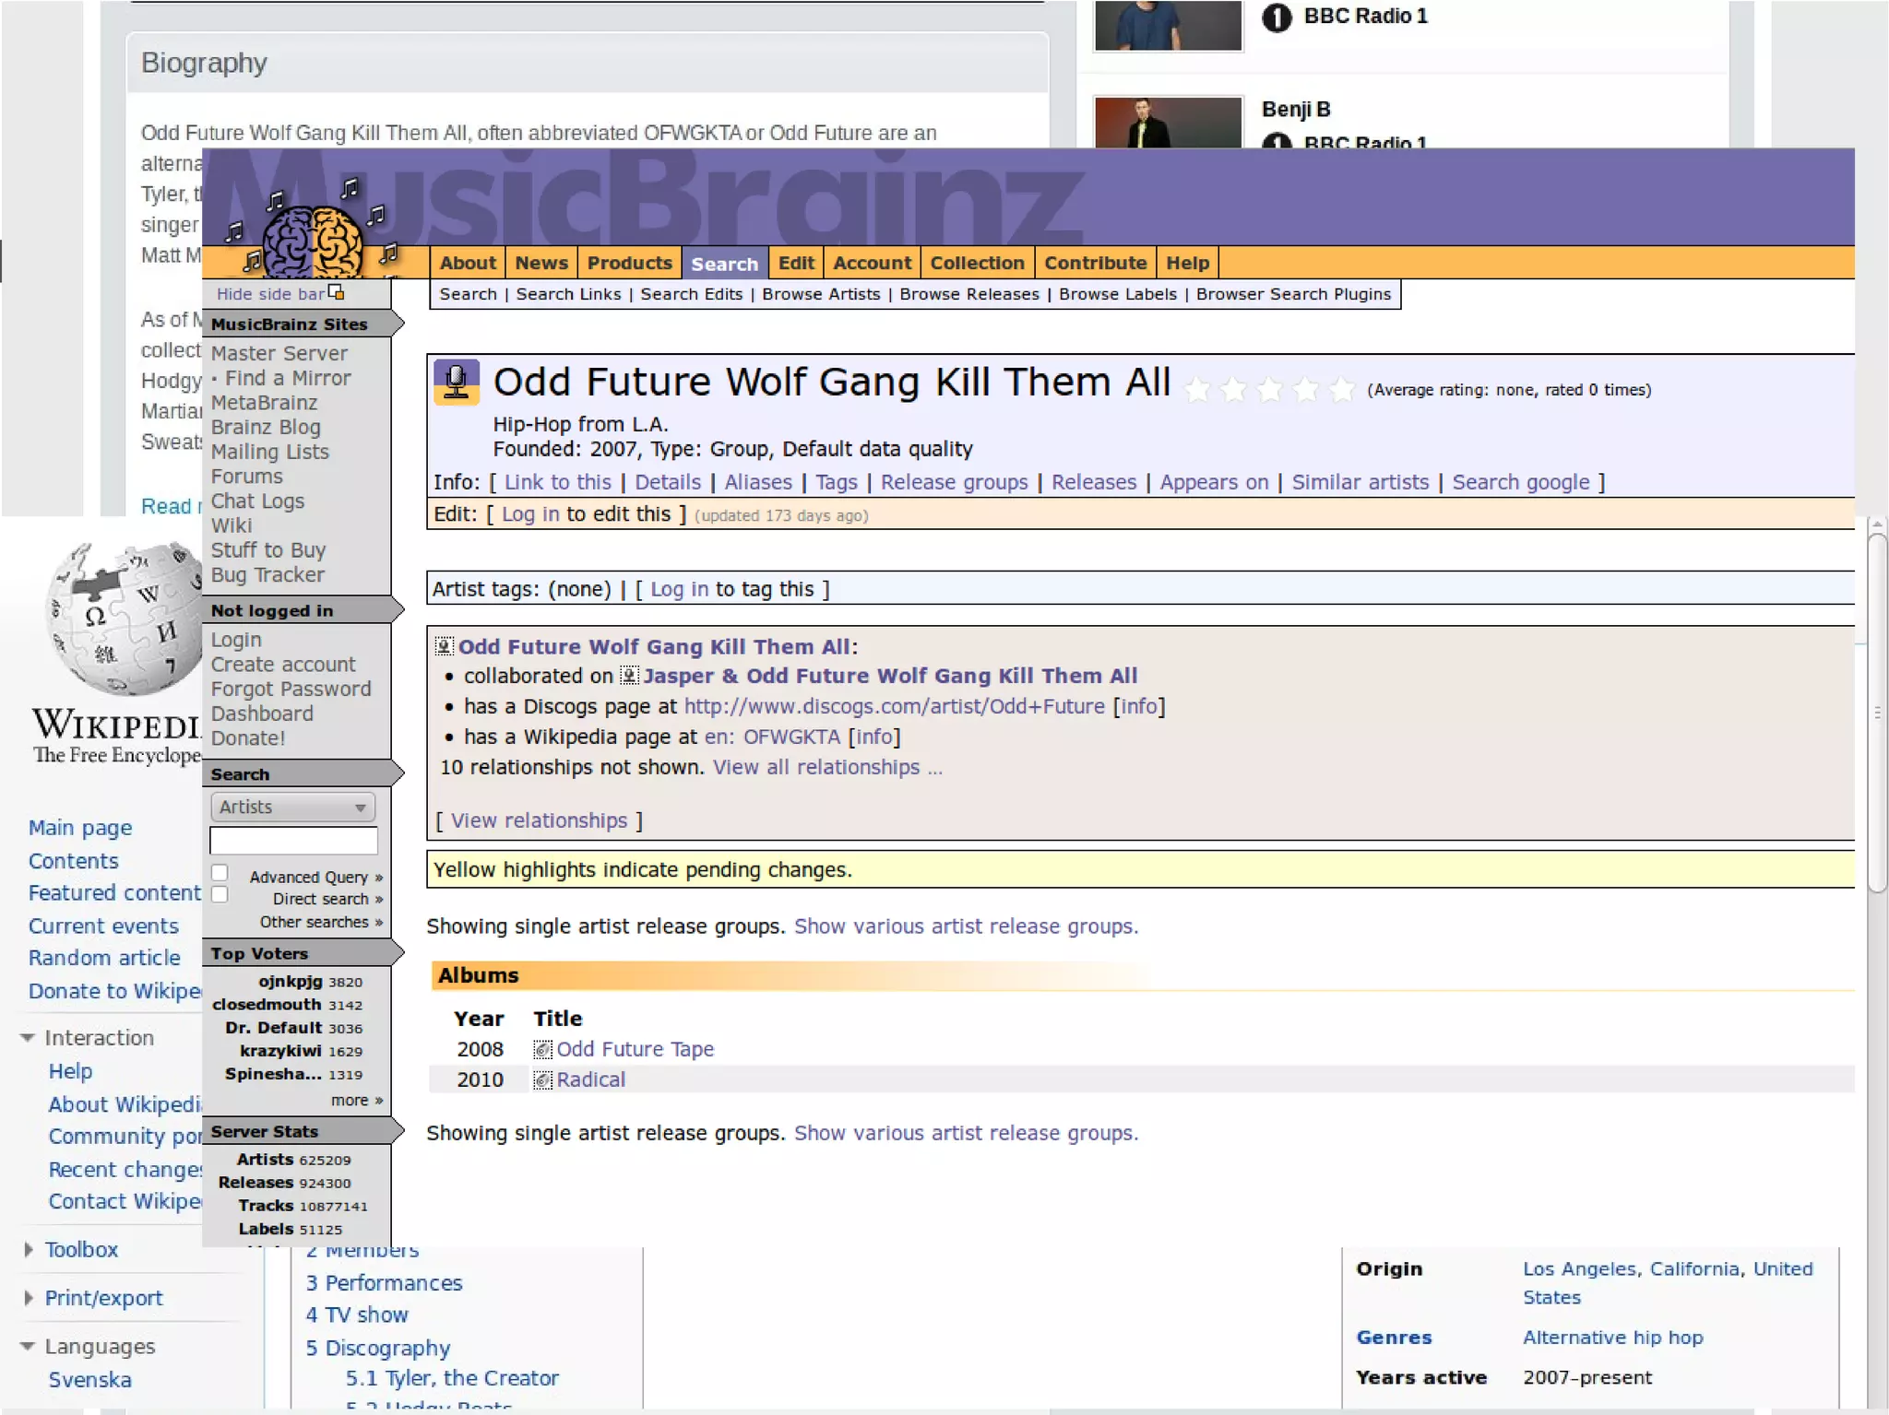Rate artist with the first star
The height and width of the screenshot is (1415, 1889).
1197,390
